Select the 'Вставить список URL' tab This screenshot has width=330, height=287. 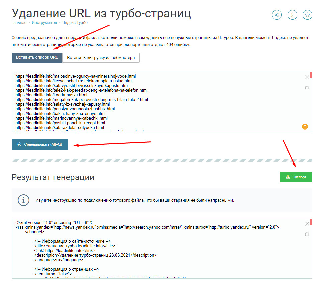point(37,57)
